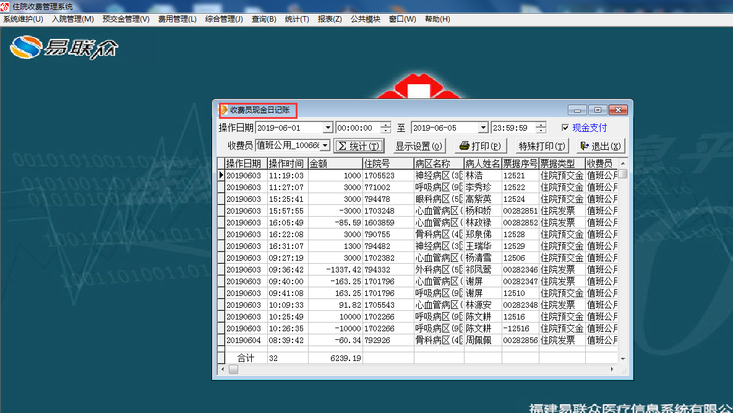
Task: Click the horizontal scrollbar left arrow
Action: pos(223,370)
